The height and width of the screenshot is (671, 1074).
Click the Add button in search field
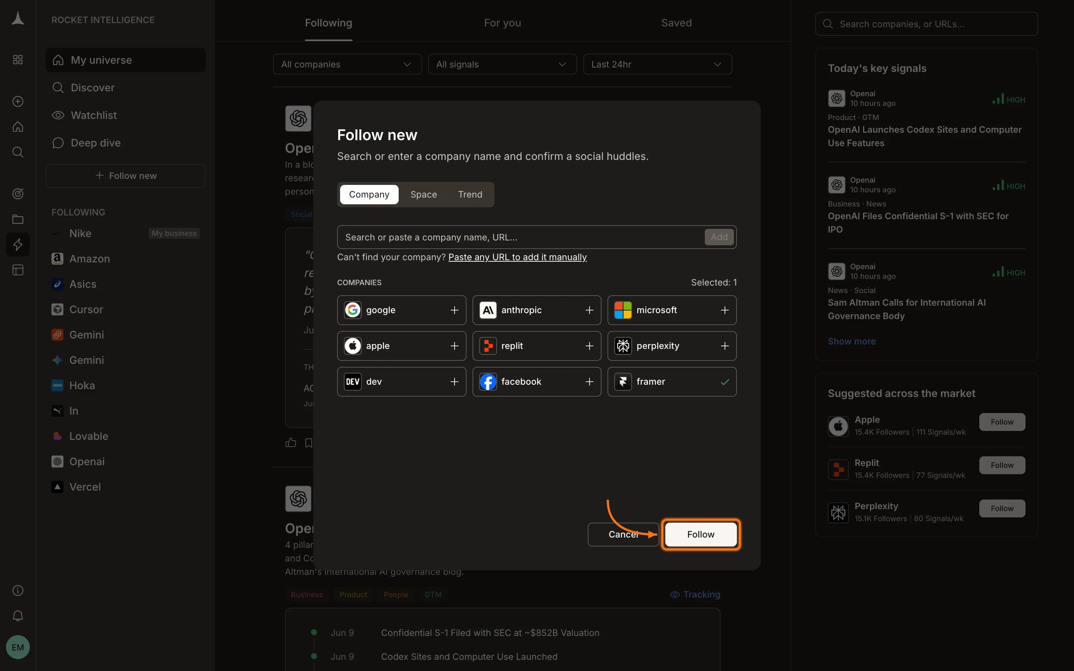point(719,237)
